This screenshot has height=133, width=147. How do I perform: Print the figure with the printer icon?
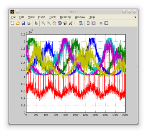pos(29,23)
